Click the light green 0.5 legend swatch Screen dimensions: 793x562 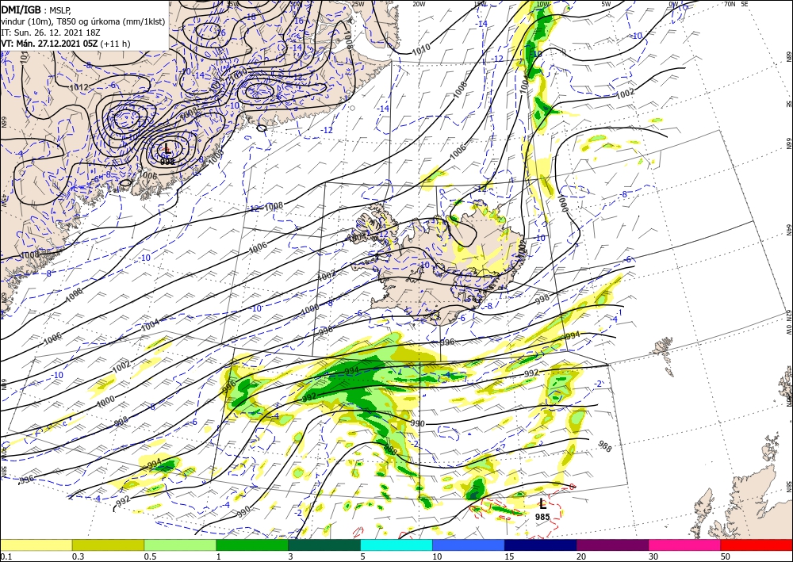(x=180, y=545)
